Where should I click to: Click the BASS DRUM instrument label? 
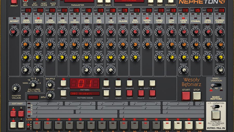pos(26,21)
